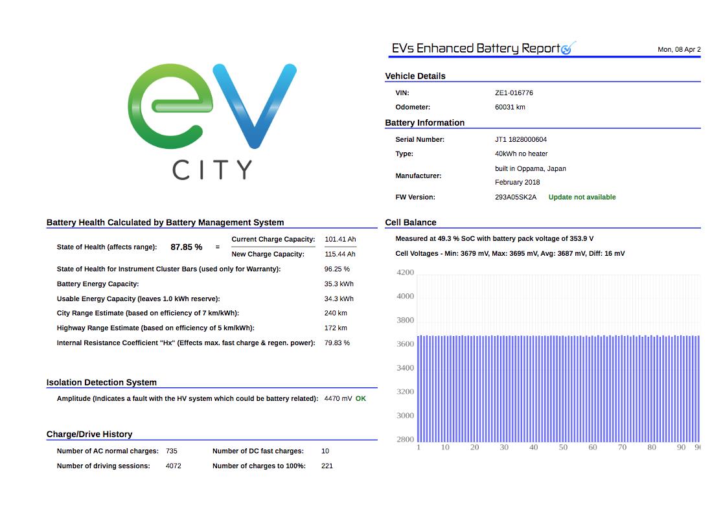
Task: Select the VIN value ZE1-016776
Action: 514,93
